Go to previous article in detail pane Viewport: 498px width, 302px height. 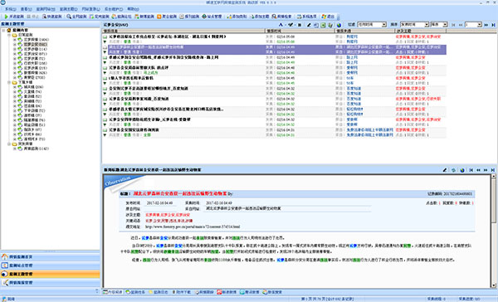tap(478, 170)
